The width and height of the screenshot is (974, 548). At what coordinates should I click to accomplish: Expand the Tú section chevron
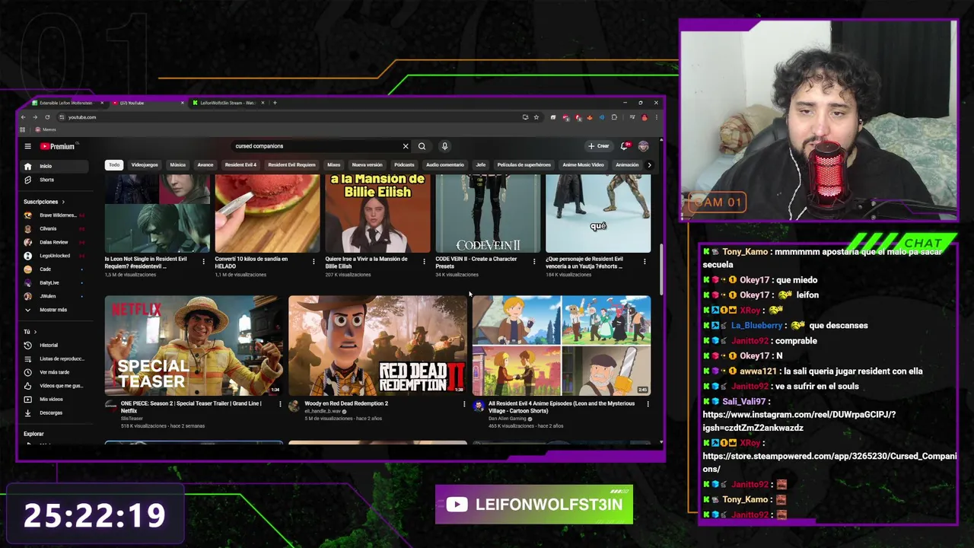(36, 332)
